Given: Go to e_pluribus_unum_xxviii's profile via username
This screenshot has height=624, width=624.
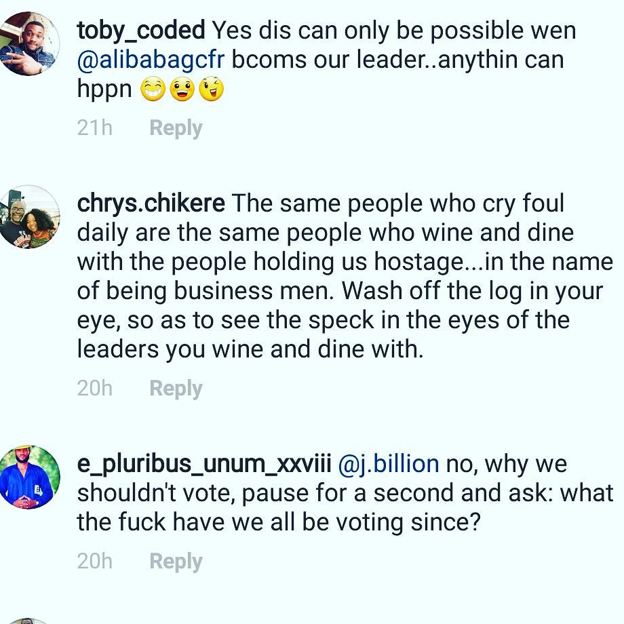Looking at the screenshot, I should [203, 464].
